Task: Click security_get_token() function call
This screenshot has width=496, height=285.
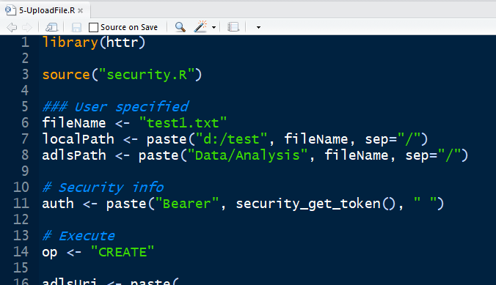Action: pyautogui.click(x=316, y=204)
